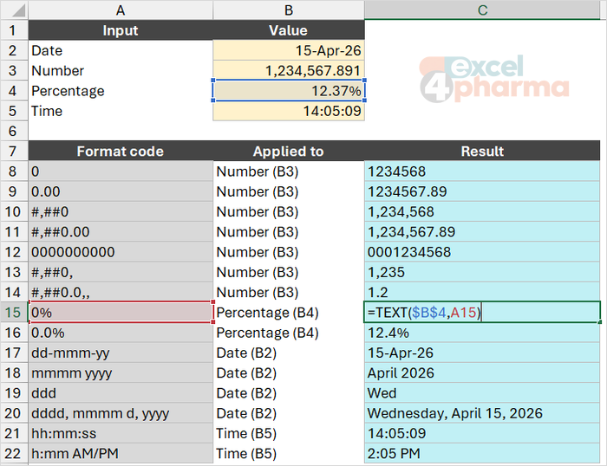This screenshot has width=607, height=466.
Task: Select the Percentage value 12.37%
Action: [289, 90]
